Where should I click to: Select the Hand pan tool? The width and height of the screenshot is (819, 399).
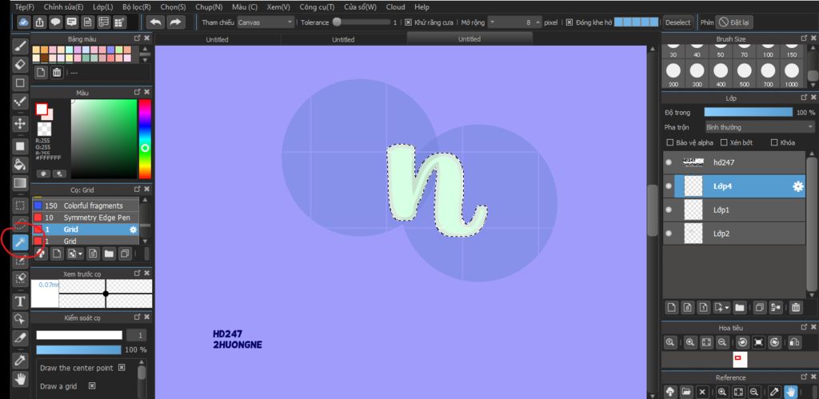(x=20, y=379)
